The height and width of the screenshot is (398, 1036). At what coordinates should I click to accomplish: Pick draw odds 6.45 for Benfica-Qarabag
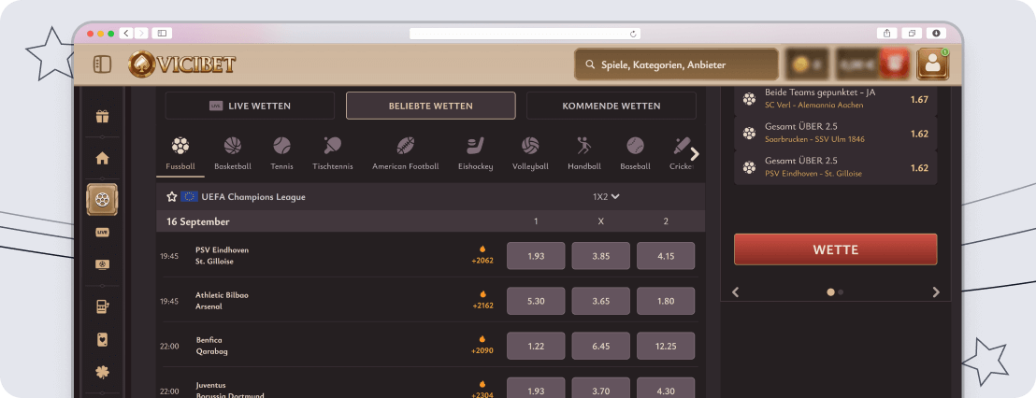coord(600,346)
